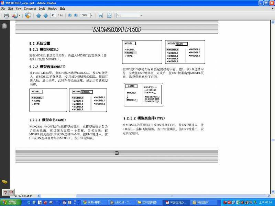The image size is (275, 206).
Task: Click the horizontal scrollbar right arrow
Action: [269, 196]
